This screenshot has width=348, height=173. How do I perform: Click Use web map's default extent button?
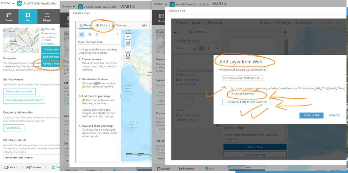point(24,100)
